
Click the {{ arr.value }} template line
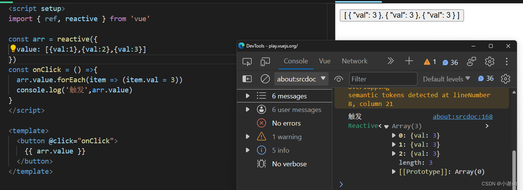pos(55,151)
